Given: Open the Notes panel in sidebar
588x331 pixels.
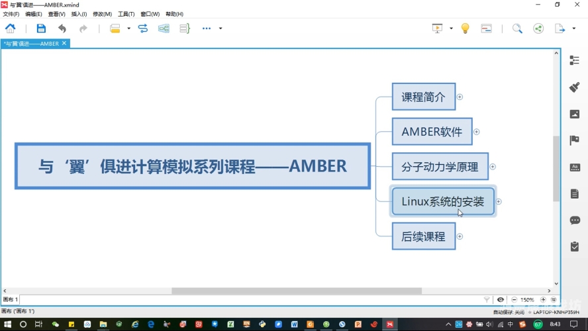Looking at the screenshot, I should [575, 193].
